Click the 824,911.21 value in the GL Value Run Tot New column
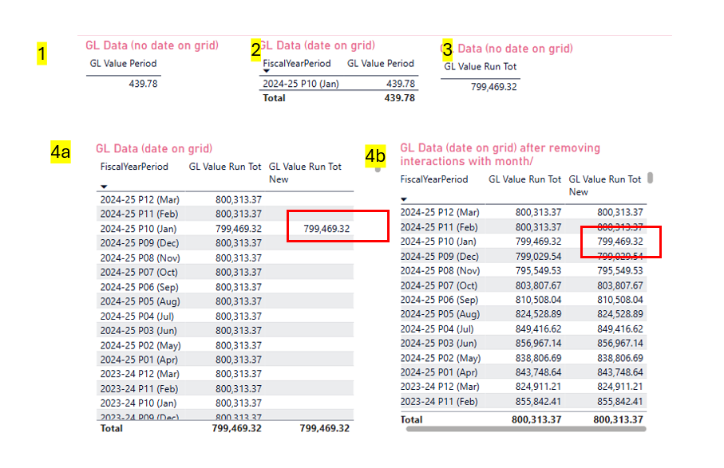 tap(619, 387)
